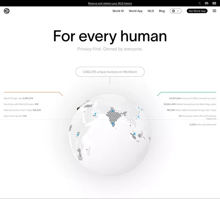Open the World App nav item
This screenshot has width=220, height=199.
coord(136,11)
